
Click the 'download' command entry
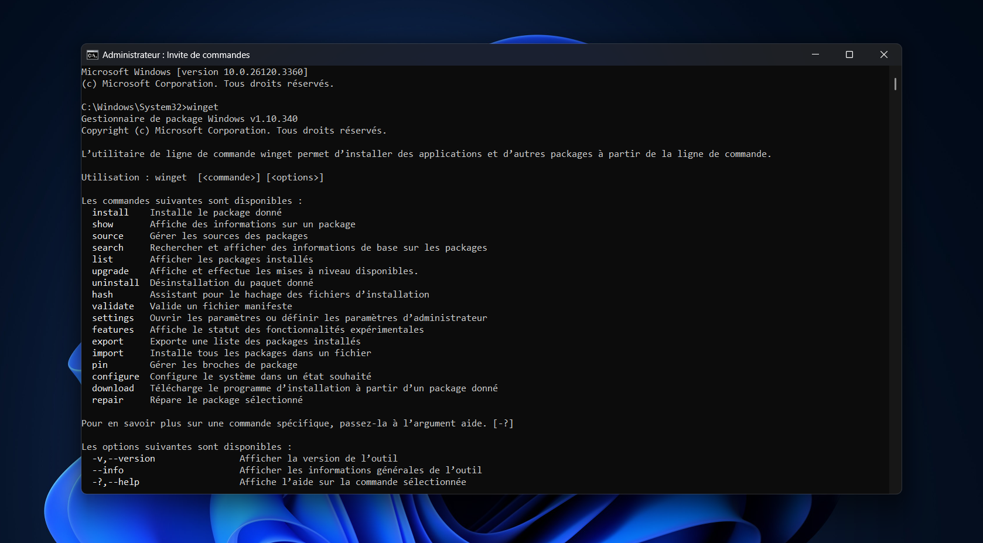[x=113, y=388]
